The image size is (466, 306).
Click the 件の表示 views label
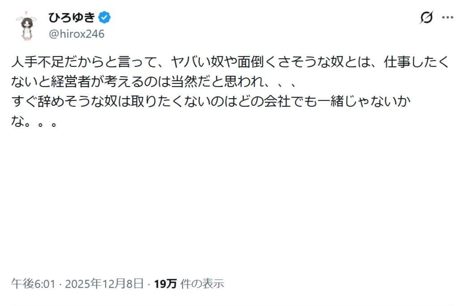202,283
